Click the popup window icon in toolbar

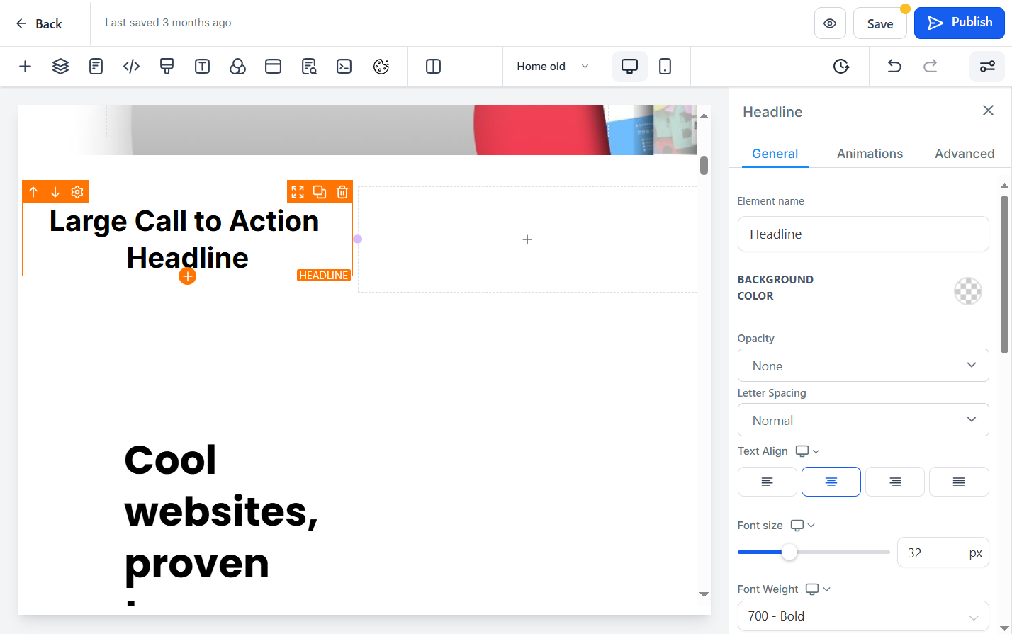pyautogui.click(x=273, y=67)
